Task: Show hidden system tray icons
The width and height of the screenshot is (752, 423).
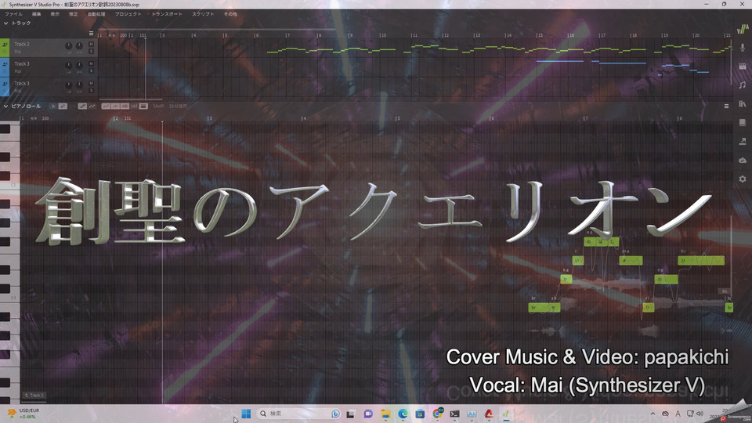Action: tap(653, 414)
